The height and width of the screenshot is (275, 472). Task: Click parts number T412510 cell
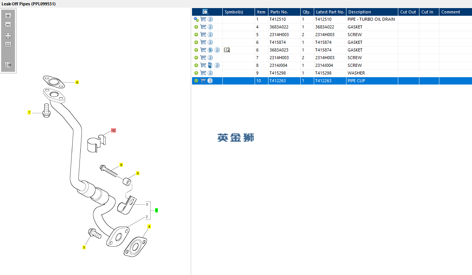[x=284, y=19]
